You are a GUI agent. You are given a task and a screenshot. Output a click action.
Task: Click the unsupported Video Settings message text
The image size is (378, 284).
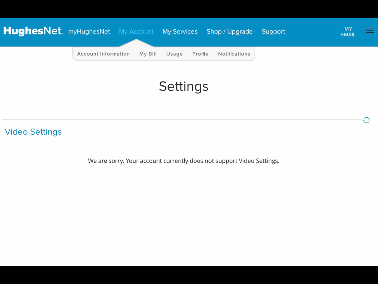click(184, 161)
